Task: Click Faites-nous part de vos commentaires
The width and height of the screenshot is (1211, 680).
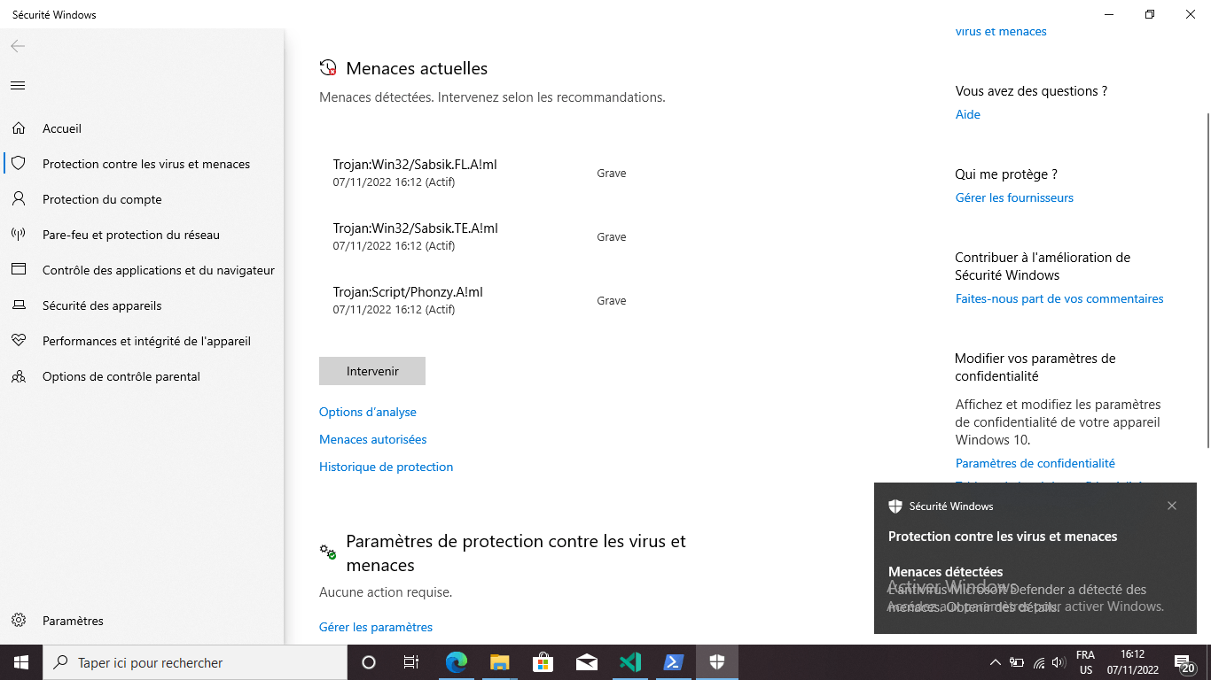Action: coord(1059,298)
